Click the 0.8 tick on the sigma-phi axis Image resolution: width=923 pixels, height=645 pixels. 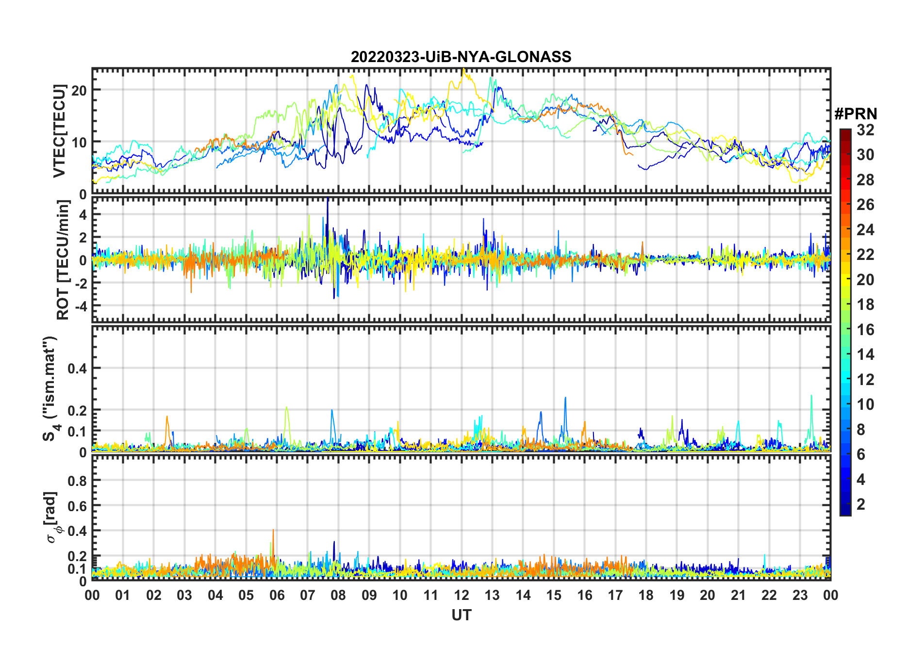click(x=77, y=481)
